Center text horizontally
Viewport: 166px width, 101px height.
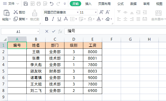pyautogui.click(x=125, y=19)
